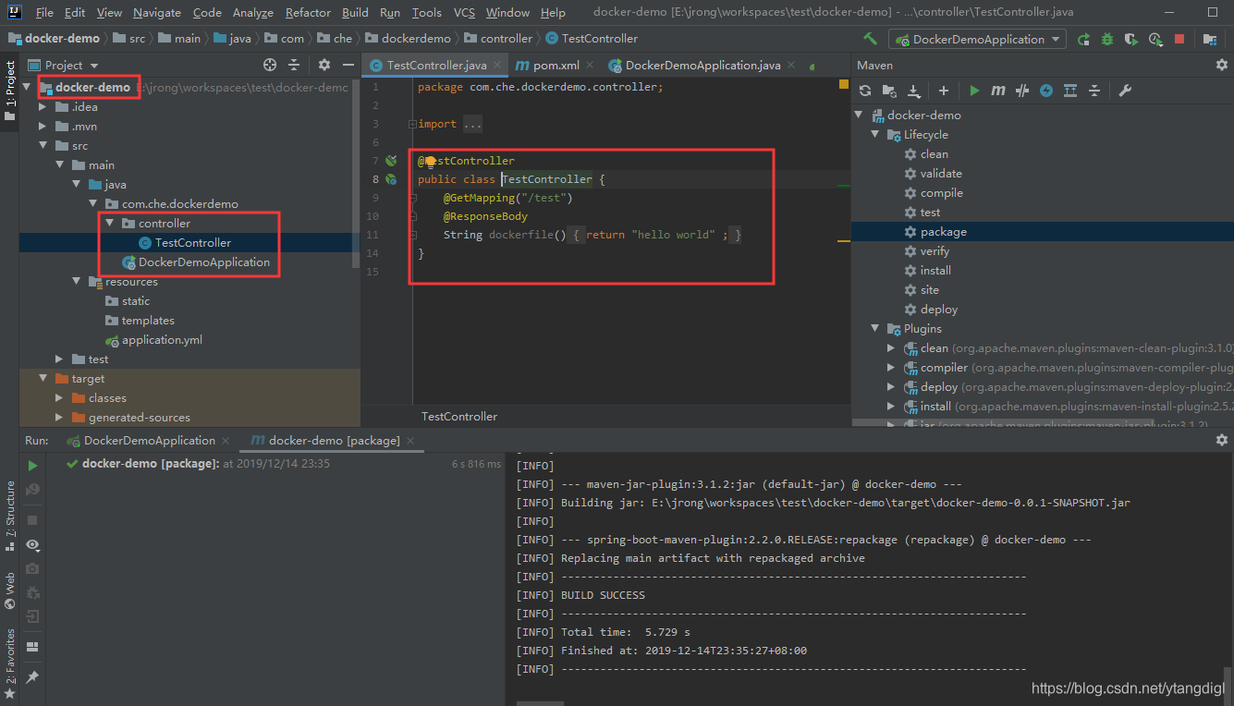This screenshot has width=1234, height=706.
Task: Open the Navigate menu
Action: (x=157, y=13)
